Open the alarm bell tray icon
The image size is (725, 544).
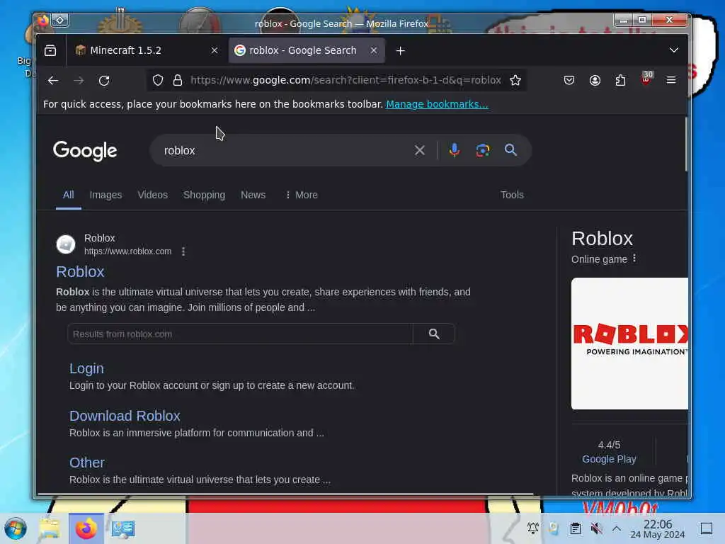pos(532,528)
